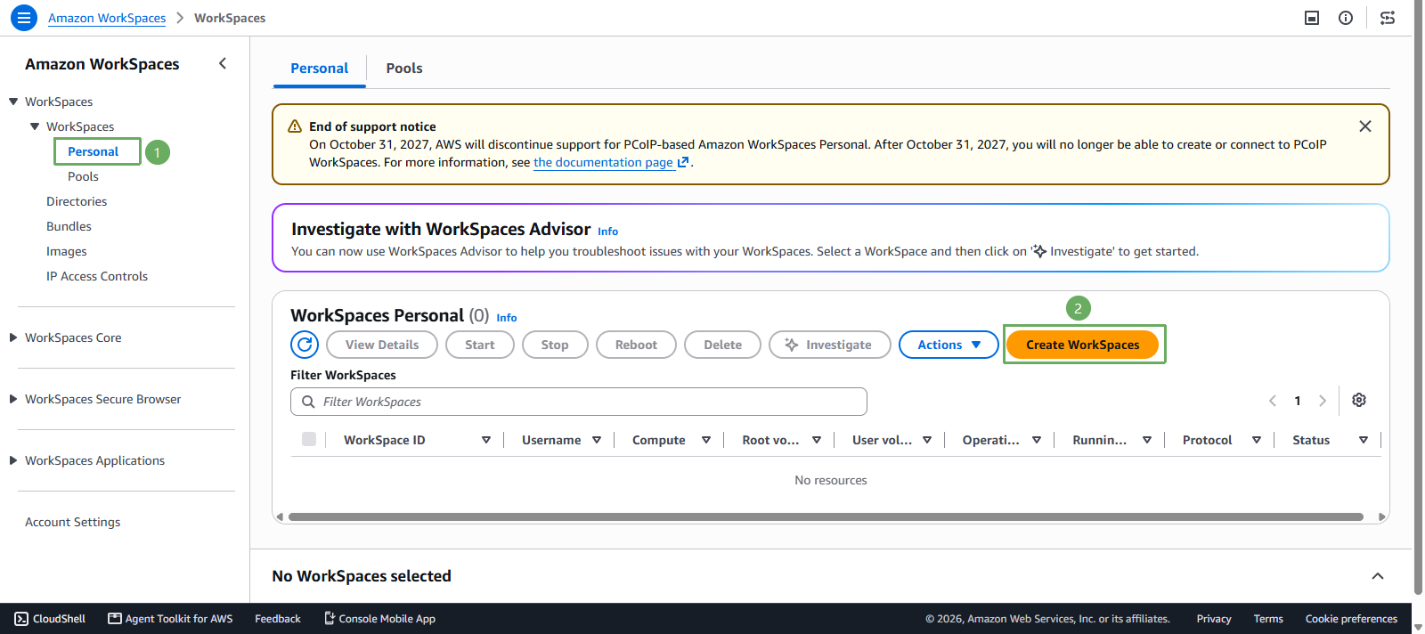Image resolution: width=1425 pixels, height=634 pixels.
Task: Click Amazon WorkSpaces breadcrumb link
Action: (107, 18)
